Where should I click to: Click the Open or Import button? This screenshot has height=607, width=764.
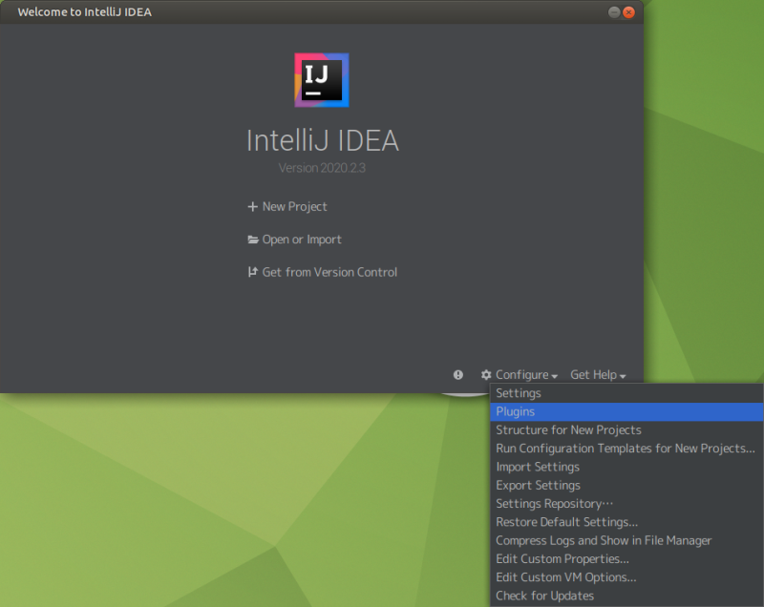pos(294,240)
